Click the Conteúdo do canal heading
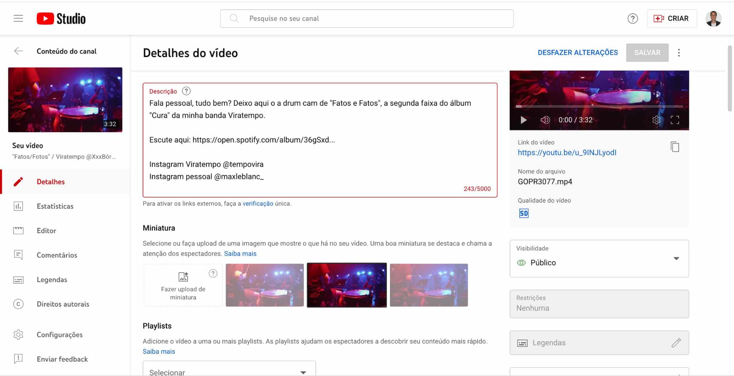 (x=66, y=51)
